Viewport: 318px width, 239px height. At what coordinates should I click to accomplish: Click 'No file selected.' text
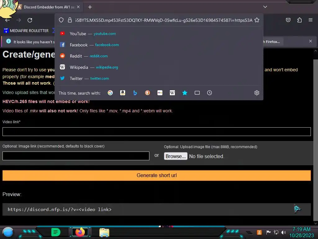point(207,156)
